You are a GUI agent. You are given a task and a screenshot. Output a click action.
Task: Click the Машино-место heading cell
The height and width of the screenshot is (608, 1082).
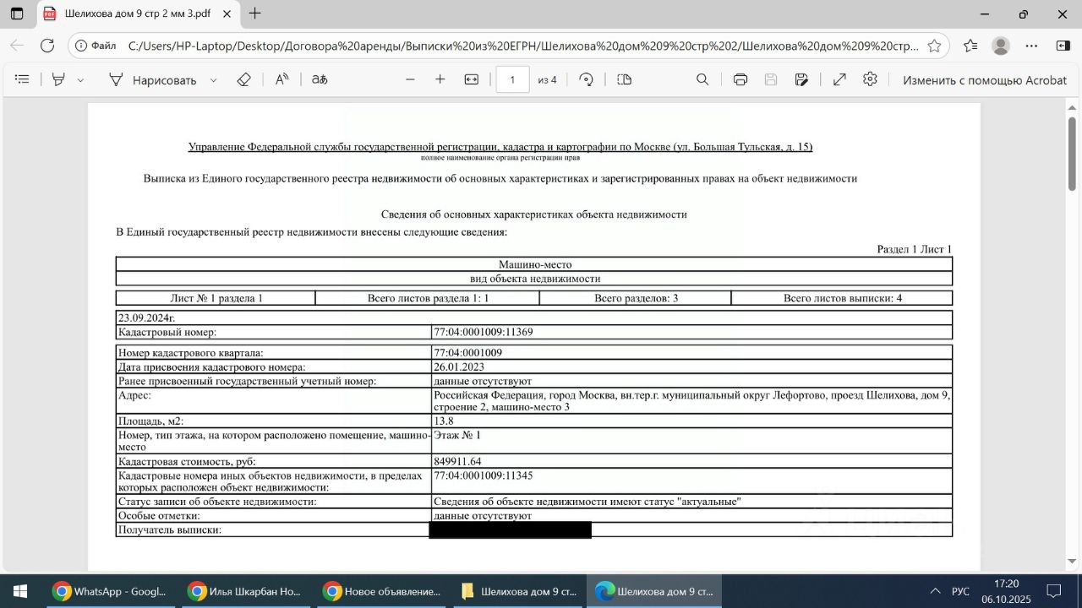(x=534, y=264)
